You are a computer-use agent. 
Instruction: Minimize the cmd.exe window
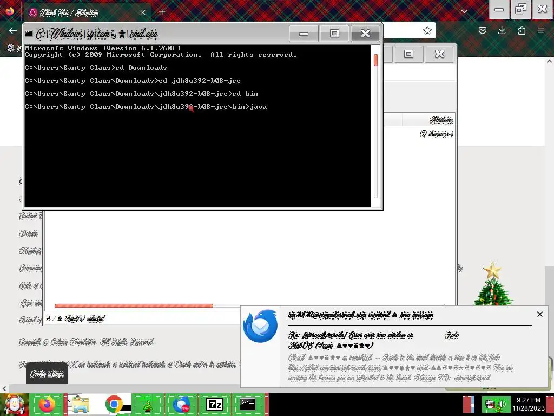point(304,34)
